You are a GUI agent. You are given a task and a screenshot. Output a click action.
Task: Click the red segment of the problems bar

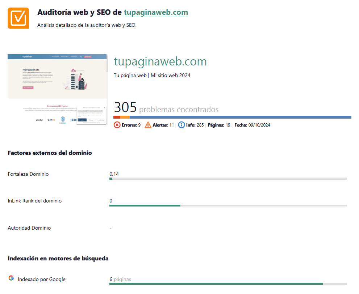click(117, 117)
